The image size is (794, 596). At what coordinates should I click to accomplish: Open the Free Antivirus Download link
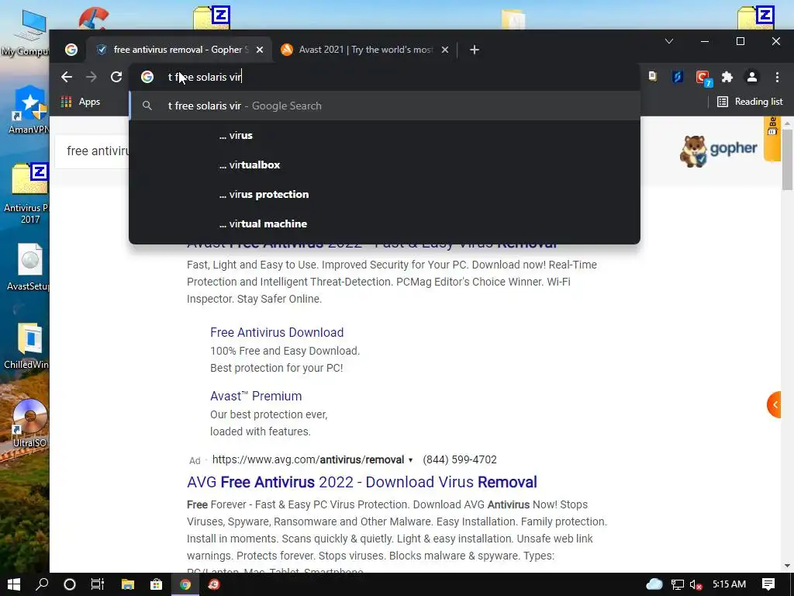coord(277,332)
